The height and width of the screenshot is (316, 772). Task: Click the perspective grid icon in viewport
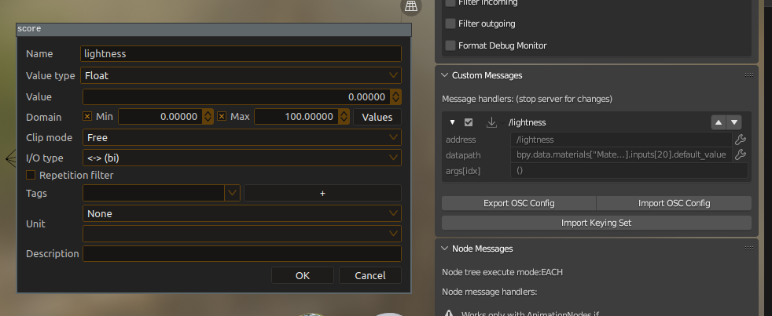coord(411,6)
